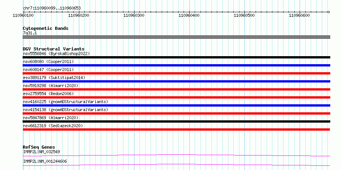Open nsv4160225 (gnomADStructuralVariants) variant label
341x170 pixels.
(x=66, y=102)
